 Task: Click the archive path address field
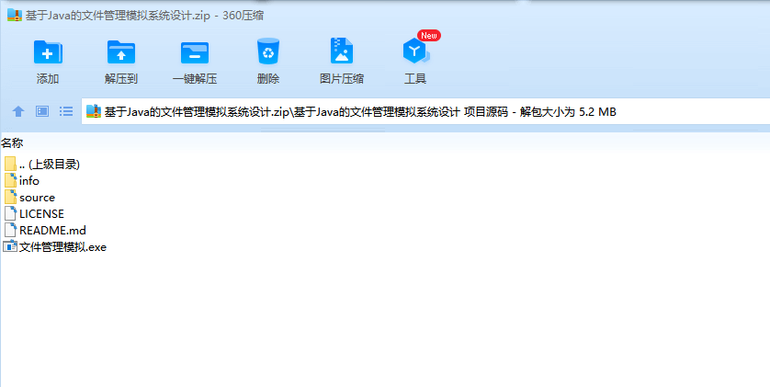tap(425, 111)
